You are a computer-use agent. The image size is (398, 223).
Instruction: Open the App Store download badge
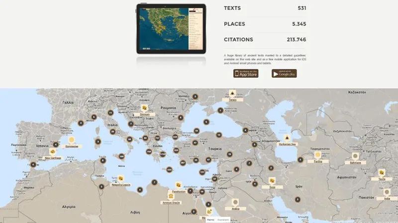246,73
